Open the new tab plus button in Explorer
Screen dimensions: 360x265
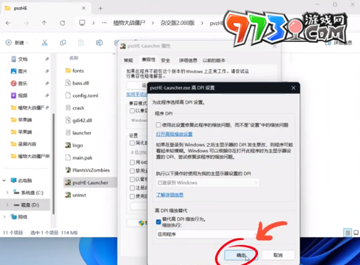tap(100, 9)
